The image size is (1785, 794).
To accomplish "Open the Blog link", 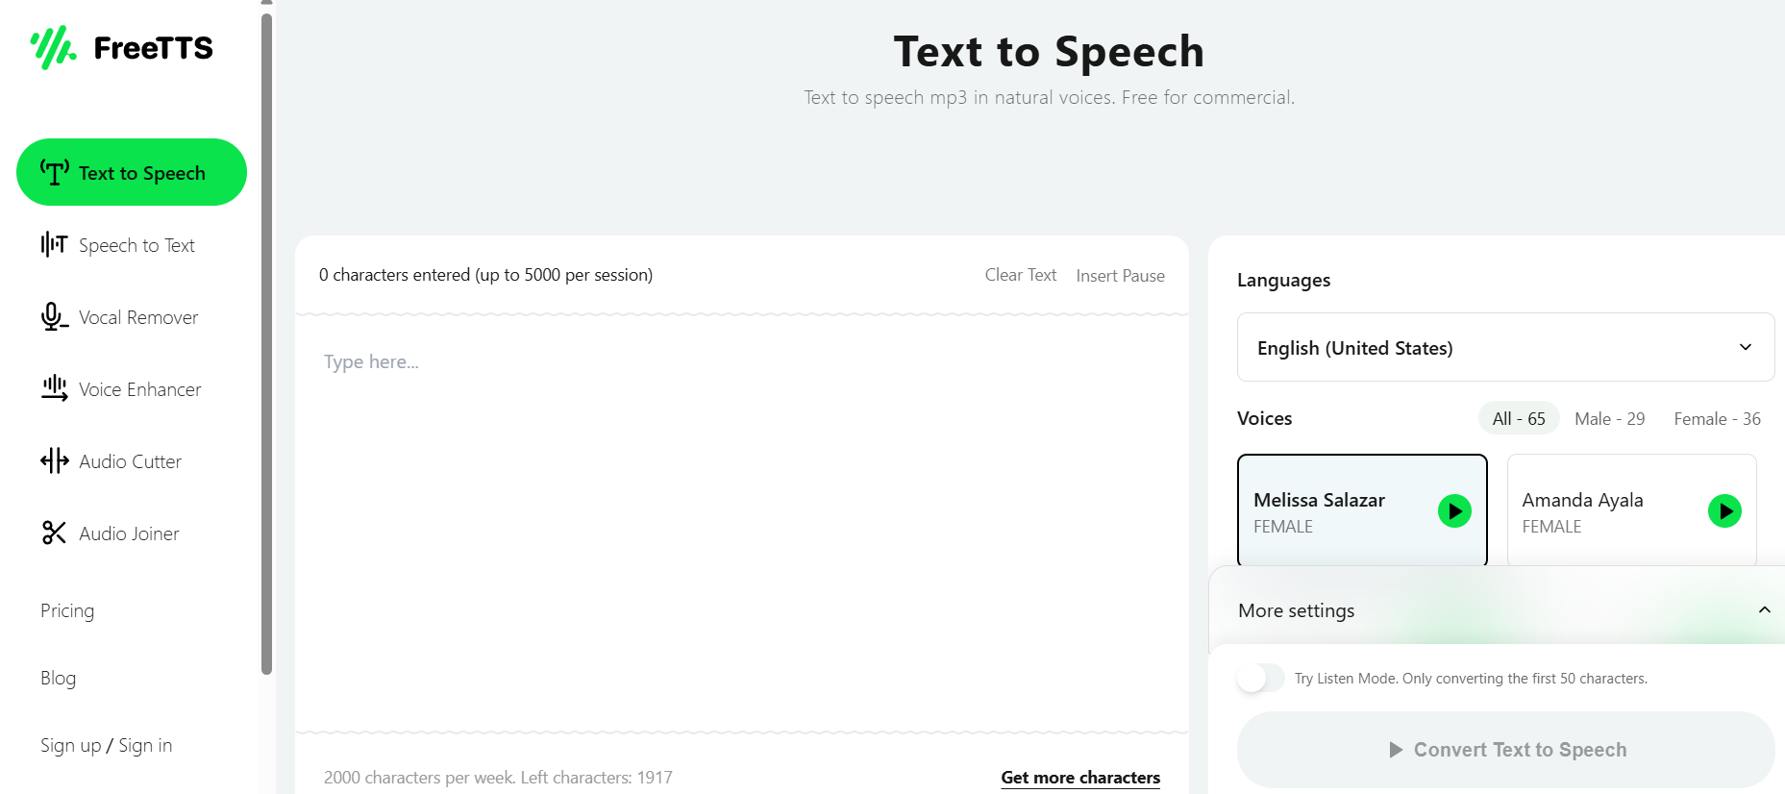I will pos(58,678).
